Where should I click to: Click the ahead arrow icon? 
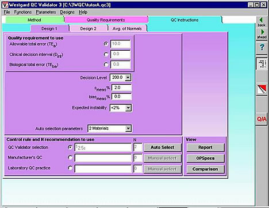(x=262, y=34)
